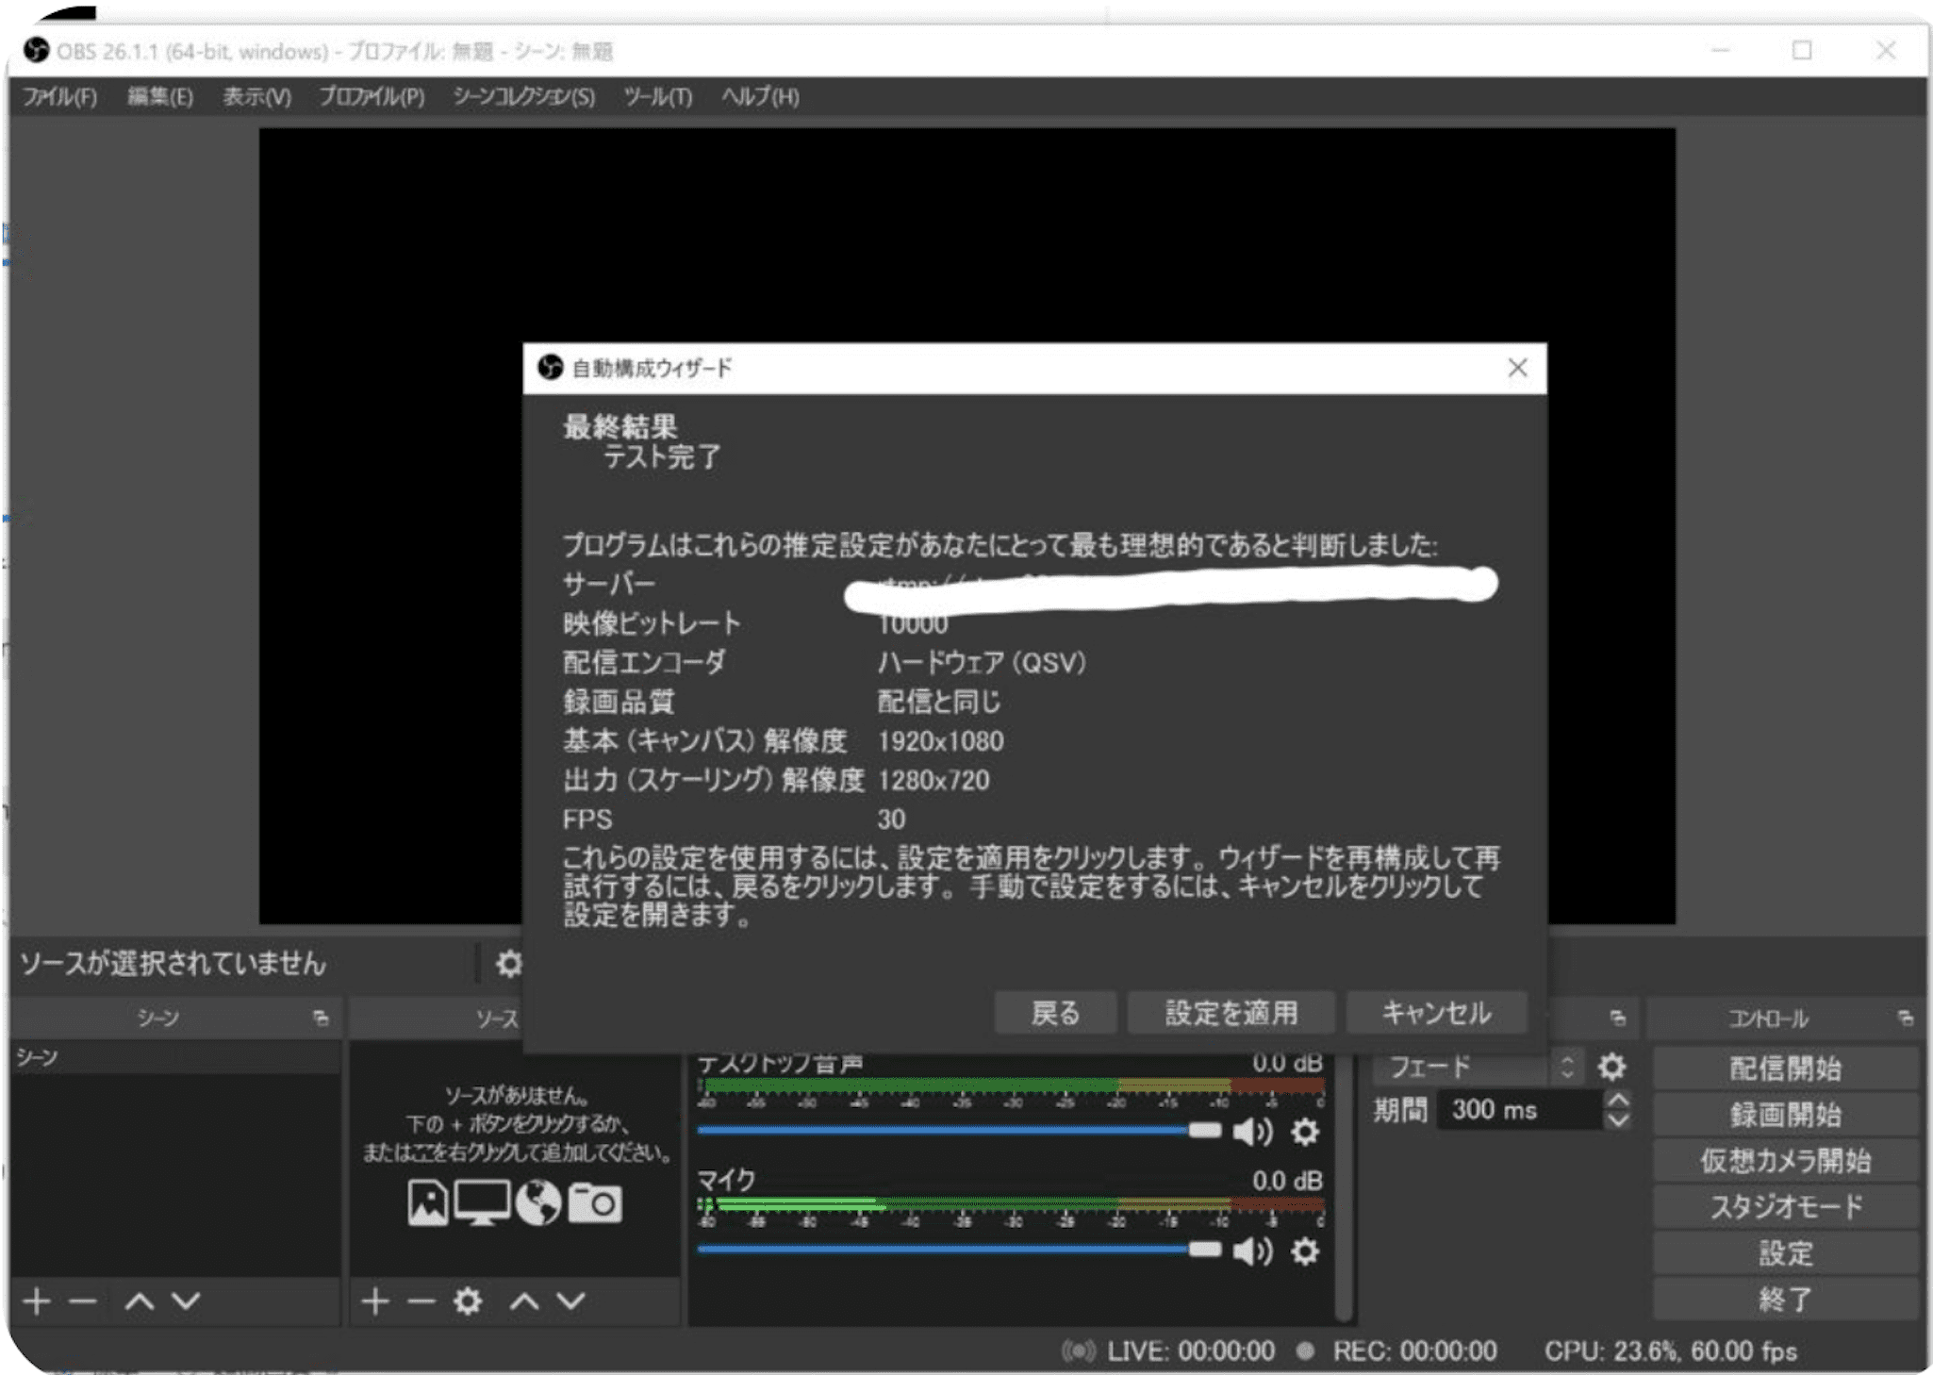Image resolution: width=1933 pixels, height=1375 pixels.
Task: Add a new scene with plus icon
Action: pyautogui.click(x=37, y=1301)
